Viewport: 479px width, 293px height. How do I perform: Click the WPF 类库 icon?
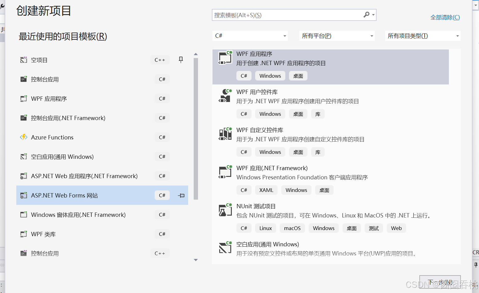(24, 234)
